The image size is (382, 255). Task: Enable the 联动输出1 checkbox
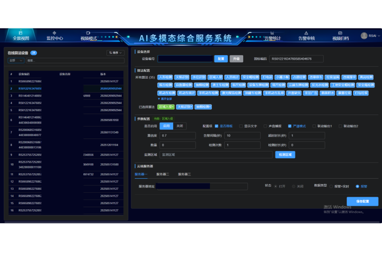(314, 126)
